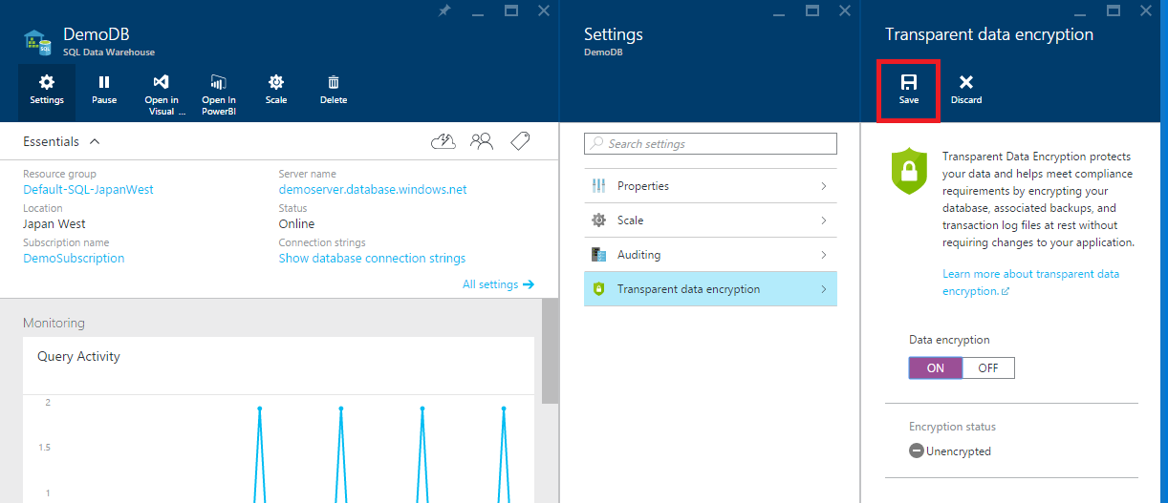Click the Tags icon in Essentials
The height and width of the screenshot is (503, 1168).
click(x=520, y=142)
